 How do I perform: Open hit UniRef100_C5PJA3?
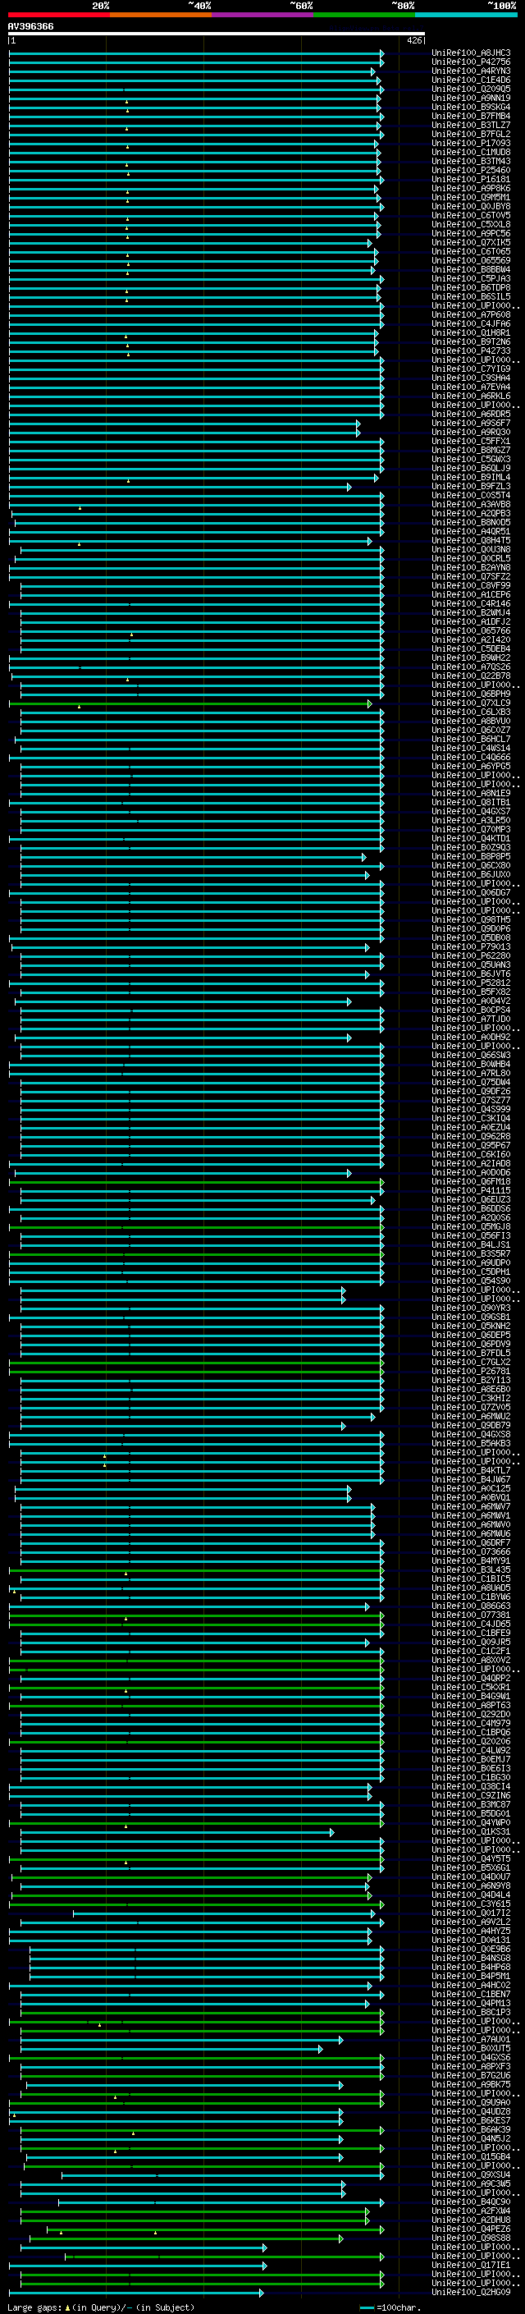click(471, 278)
